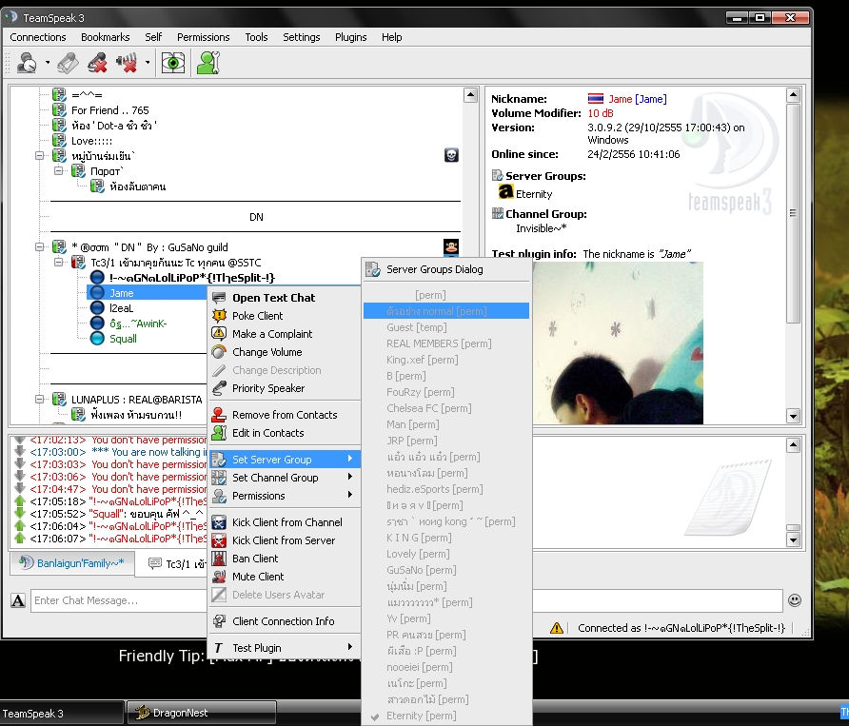Open the text formatting A button
This screenshot has height=726, width=849.
(18, 600)
